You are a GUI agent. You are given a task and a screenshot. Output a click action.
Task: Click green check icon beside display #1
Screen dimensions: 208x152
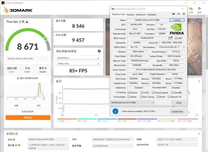[19, 145]
